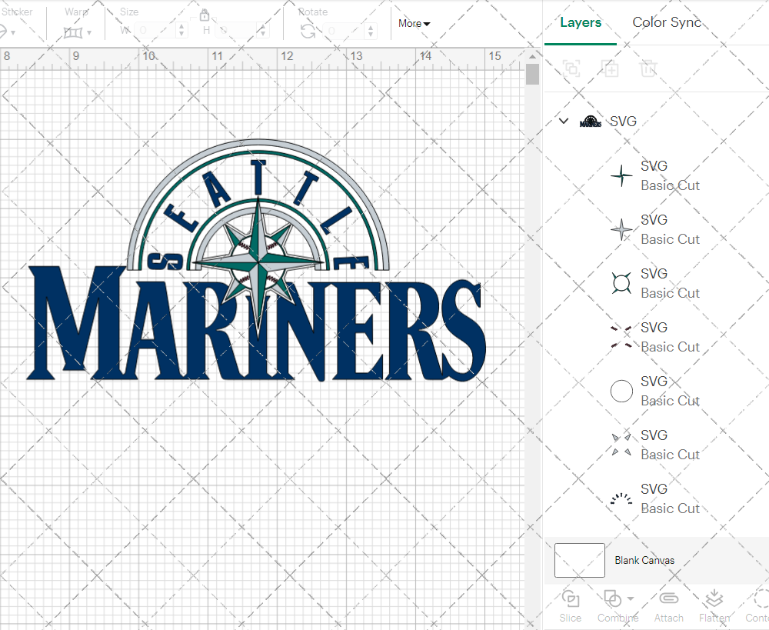Switch to the Color Sync tab

pyautogui.click(x=666, y=23)
